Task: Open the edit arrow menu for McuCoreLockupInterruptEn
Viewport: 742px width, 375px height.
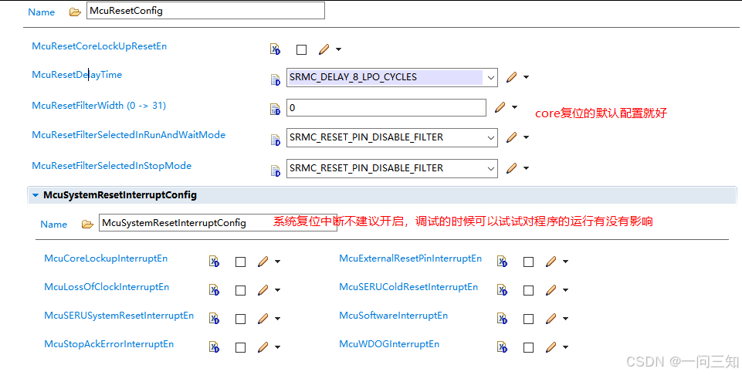Action: [278, 262]
